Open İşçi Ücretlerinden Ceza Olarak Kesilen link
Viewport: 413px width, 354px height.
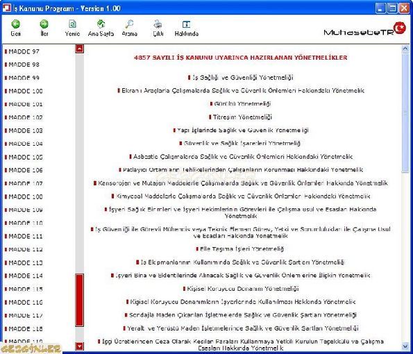[242, 345]
